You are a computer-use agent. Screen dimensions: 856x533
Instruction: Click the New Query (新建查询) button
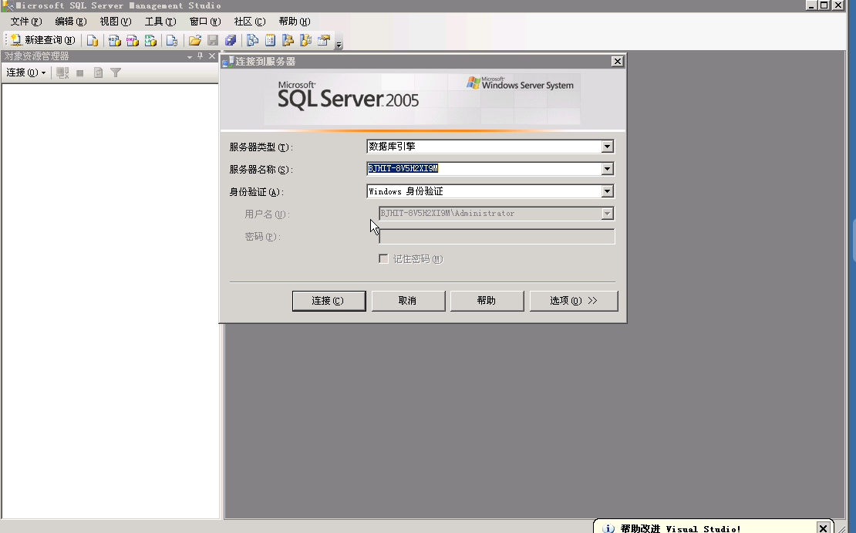(42, 40)
